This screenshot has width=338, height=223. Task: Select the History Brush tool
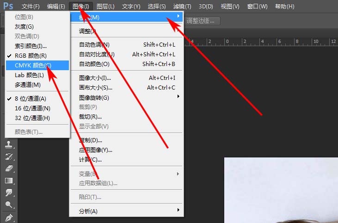pyautogui.click(x=9, y=157)
